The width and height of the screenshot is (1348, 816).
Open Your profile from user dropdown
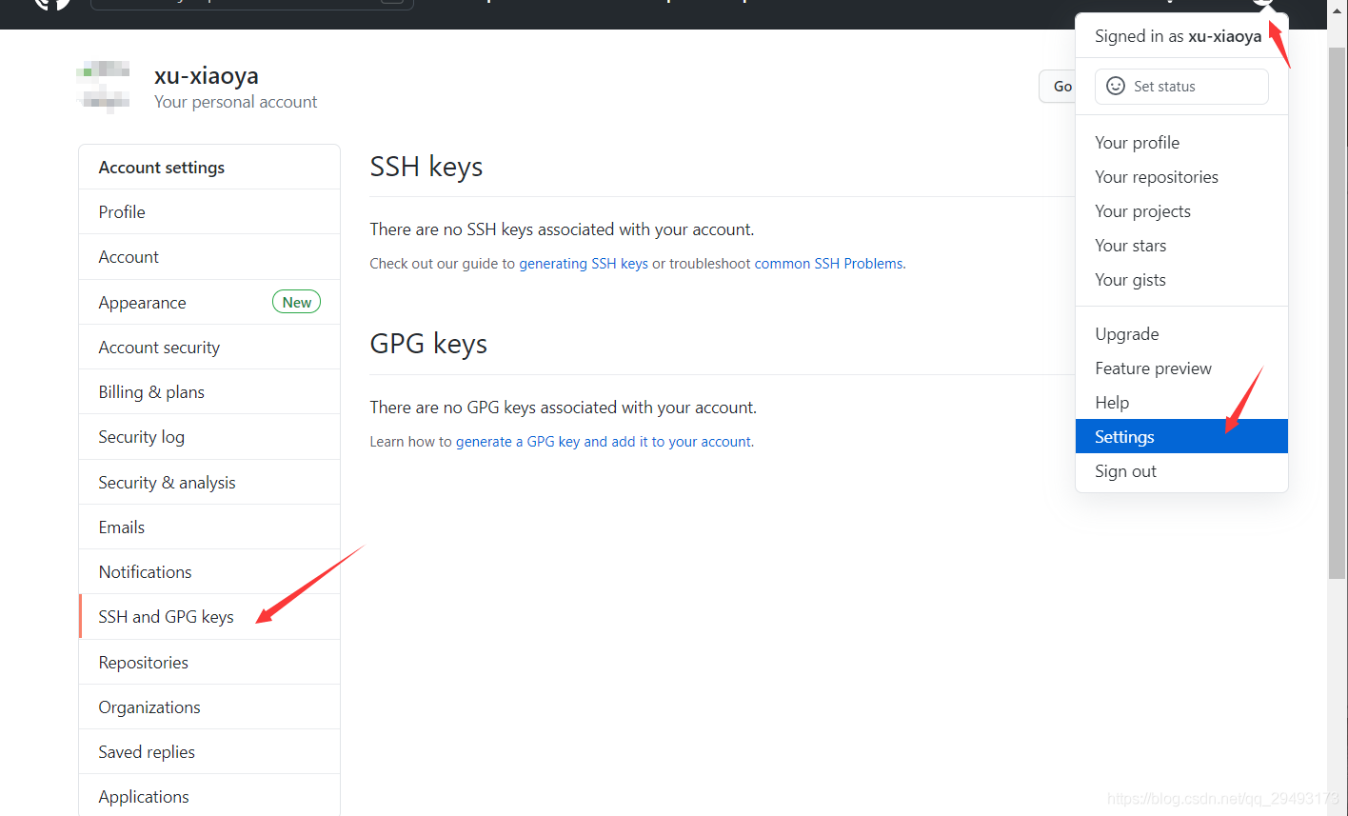coord(1181,142)
